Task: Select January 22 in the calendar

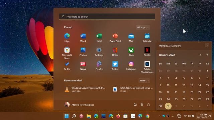Action: coord(207,92)
